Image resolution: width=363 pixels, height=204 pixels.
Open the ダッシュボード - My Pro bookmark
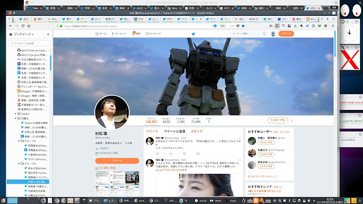click(x=33, y=87)
